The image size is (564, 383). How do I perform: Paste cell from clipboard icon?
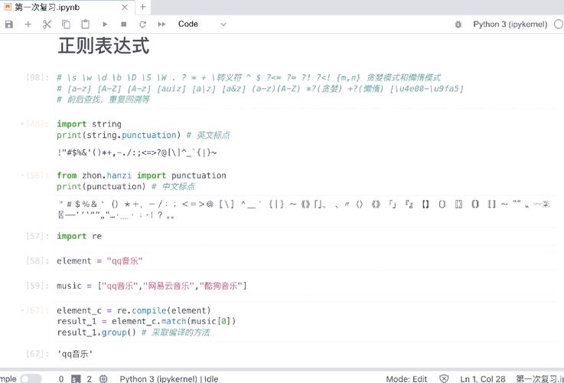coord(85,24)
